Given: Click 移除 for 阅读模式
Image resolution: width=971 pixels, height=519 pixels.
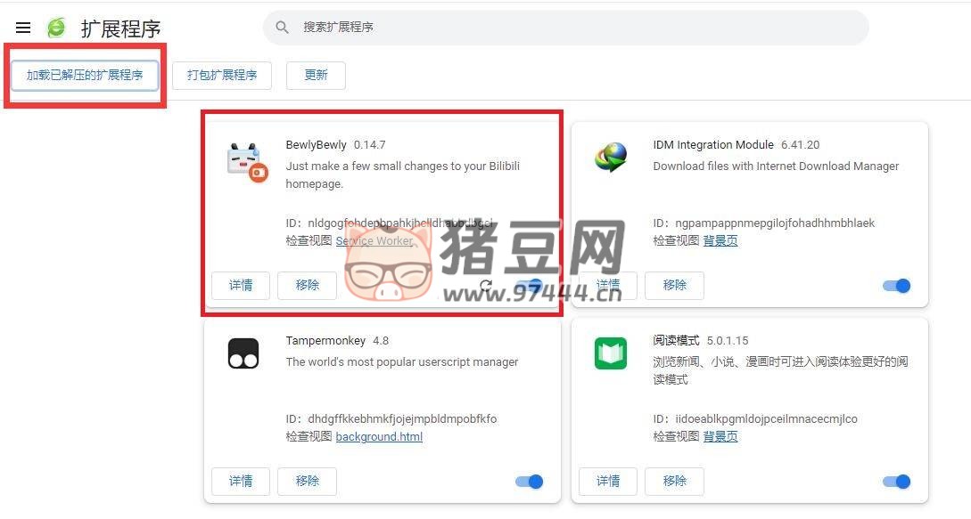Looking at the screenshot, I should 674,482.
